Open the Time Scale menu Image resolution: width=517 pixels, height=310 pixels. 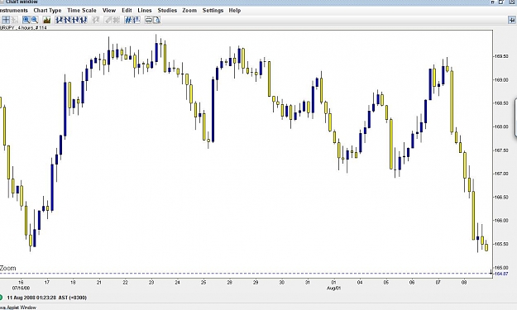click(x=82, y=11)
